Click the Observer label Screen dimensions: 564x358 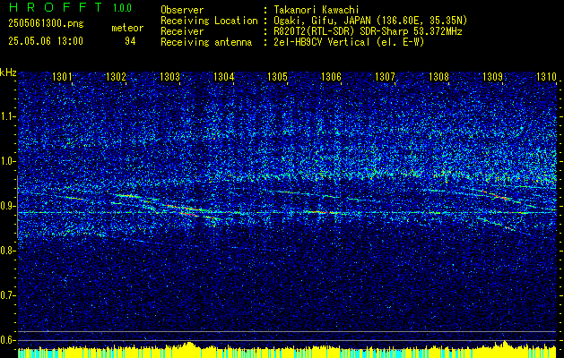[182, 10]
